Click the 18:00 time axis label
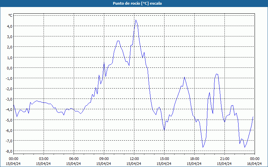Screen dimensions: 268x167 tap(195, 159)
